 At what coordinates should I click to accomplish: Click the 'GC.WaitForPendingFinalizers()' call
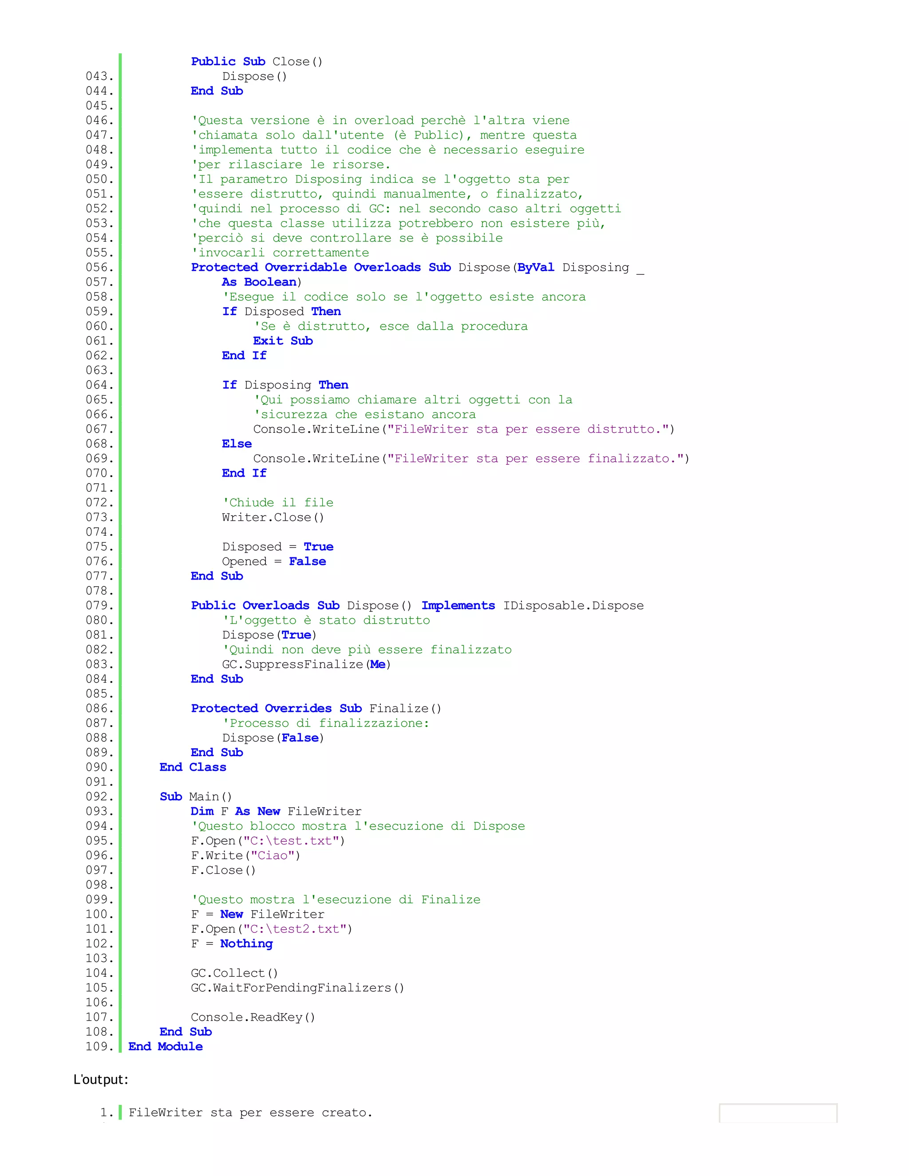(x=297, y=988)
